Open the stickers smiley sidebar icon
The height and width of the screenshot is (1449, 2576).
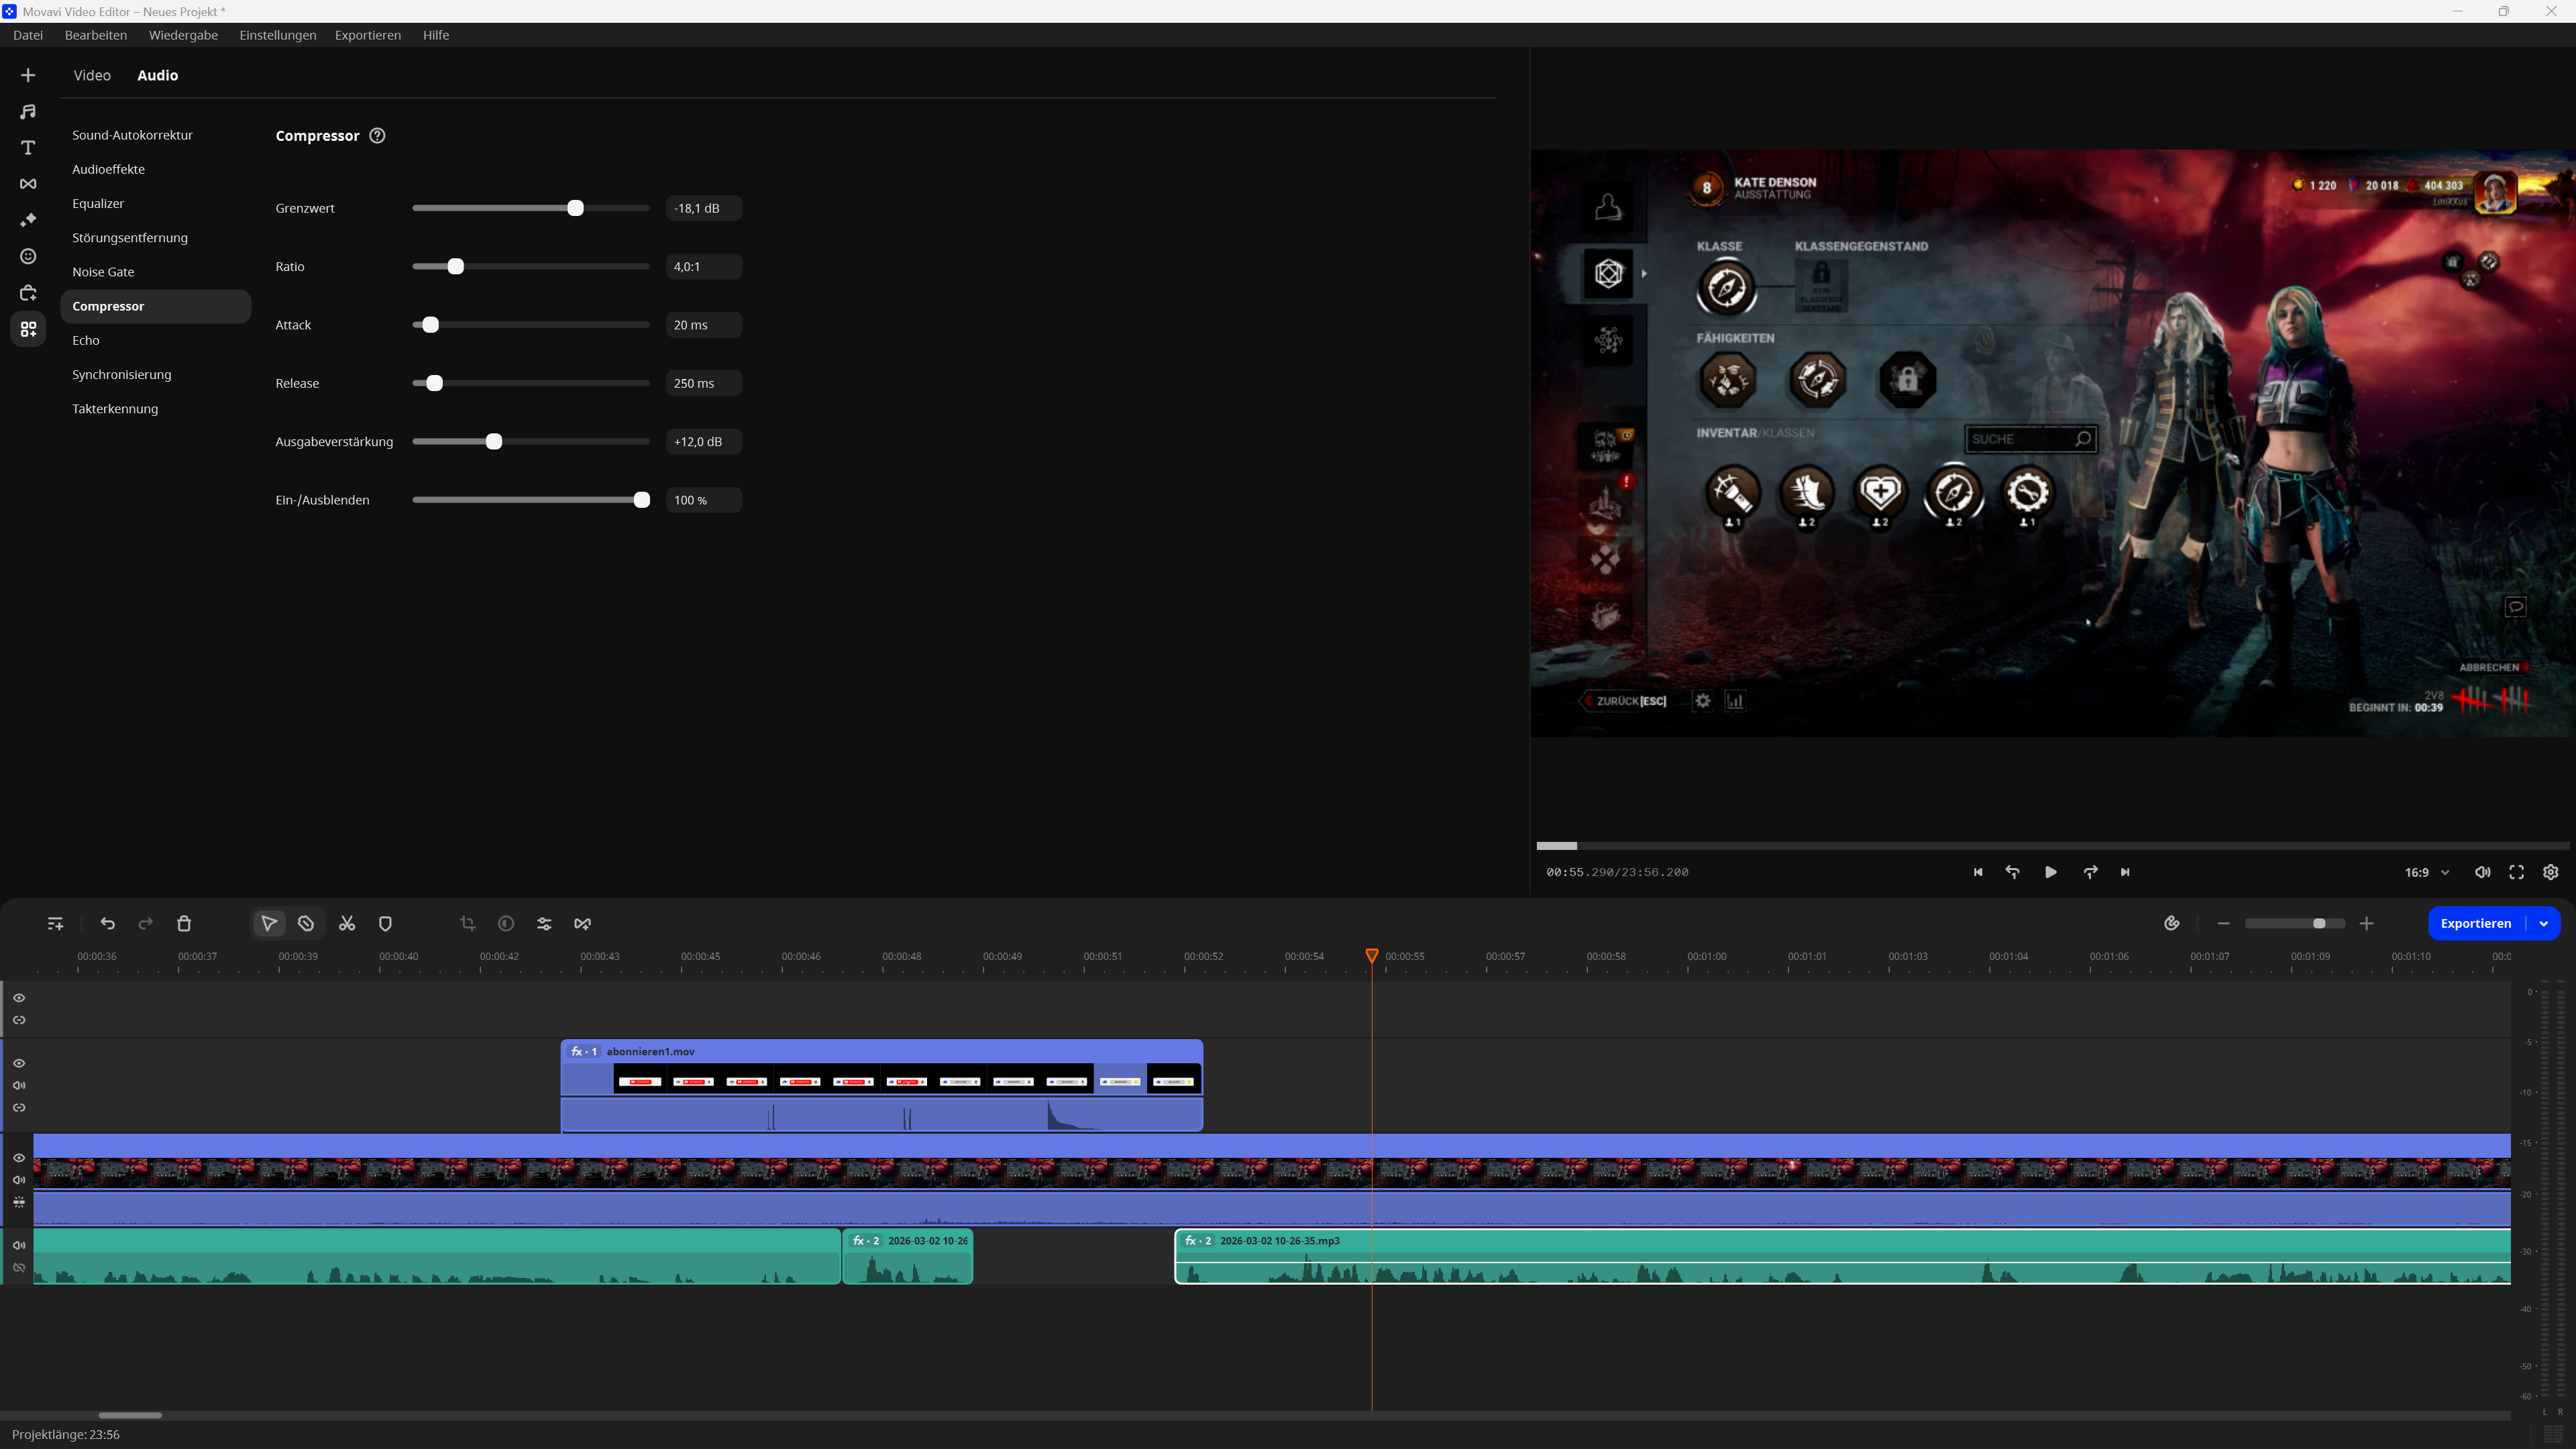pyautogui.click(x=28, y=257)
